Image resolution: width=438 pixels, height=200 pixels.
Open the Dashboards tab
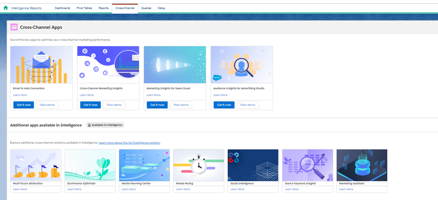(62, 8)
